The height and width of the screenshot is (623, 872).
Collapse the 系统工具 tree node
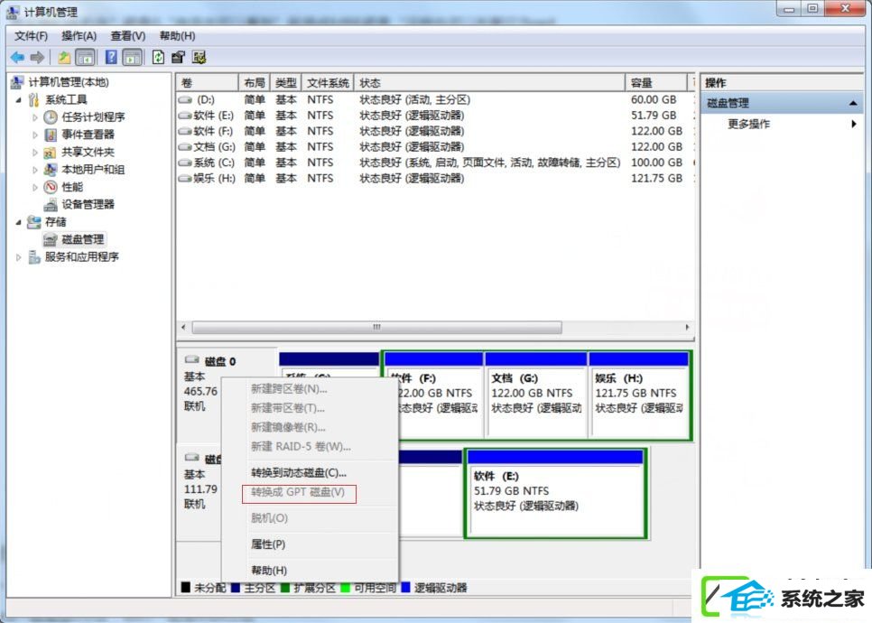point(20,100)
